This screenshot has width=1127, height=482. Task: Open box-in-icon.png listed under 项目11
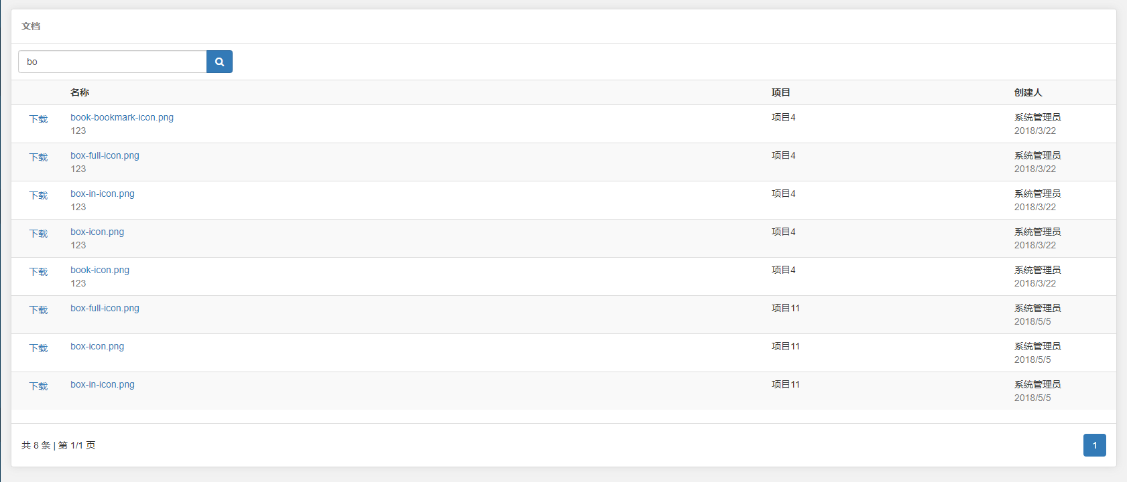(103, 384)
